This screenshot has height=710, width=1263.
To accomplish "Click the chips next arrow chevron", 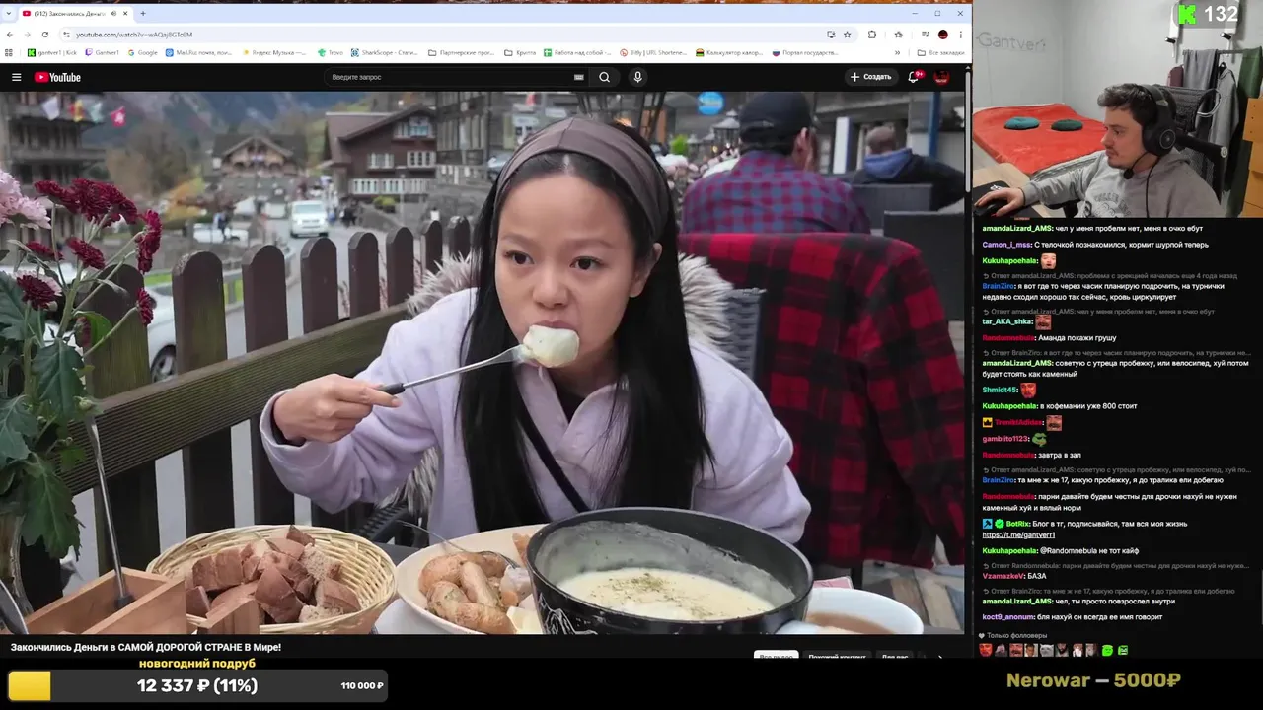I will tap(939, 657).
